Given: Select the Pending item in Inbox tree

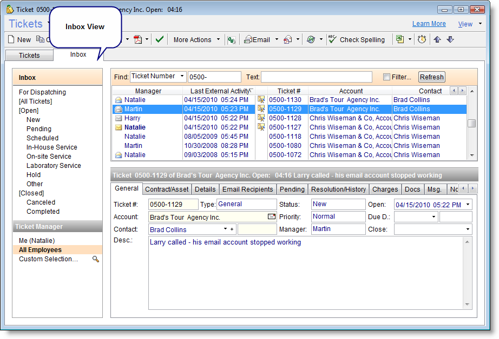Looking at the screenshot, I should [39, 129].
